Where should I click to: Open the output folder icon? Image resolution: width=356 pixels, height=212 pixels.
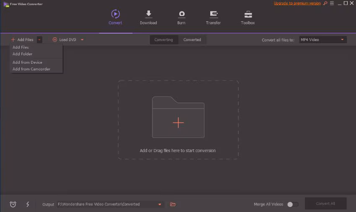173,204
